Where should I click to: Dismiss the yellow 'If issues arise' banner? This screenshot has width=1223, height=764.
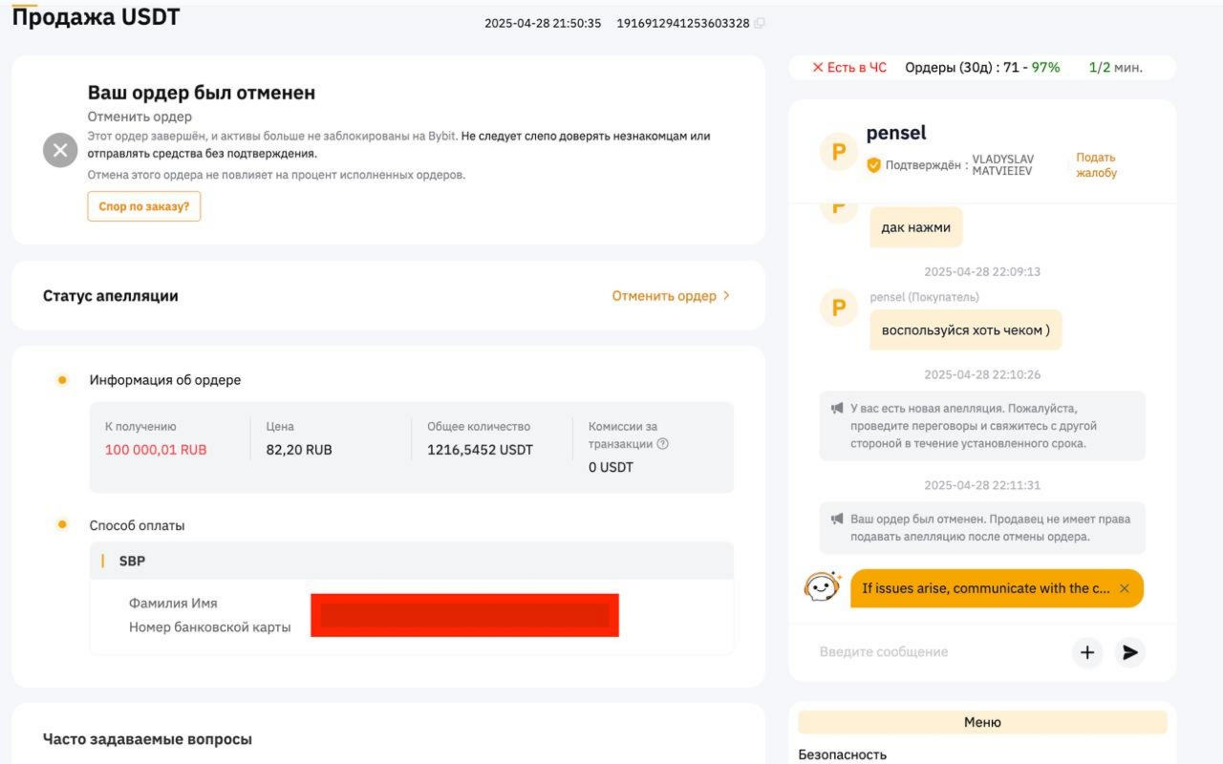(1125, 588)
